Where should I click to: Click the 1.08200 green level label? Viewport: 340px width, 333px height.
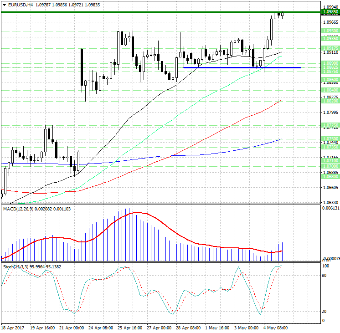point(330,101)
